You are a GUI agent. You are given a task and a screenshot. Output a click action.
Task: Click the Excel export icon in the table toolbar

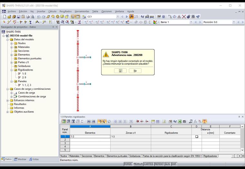(x=180, y=121)
